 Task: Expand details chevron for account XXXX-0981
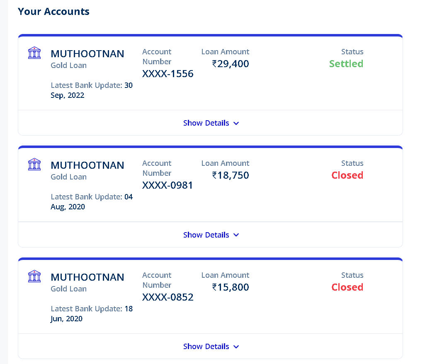pos(236,235)
